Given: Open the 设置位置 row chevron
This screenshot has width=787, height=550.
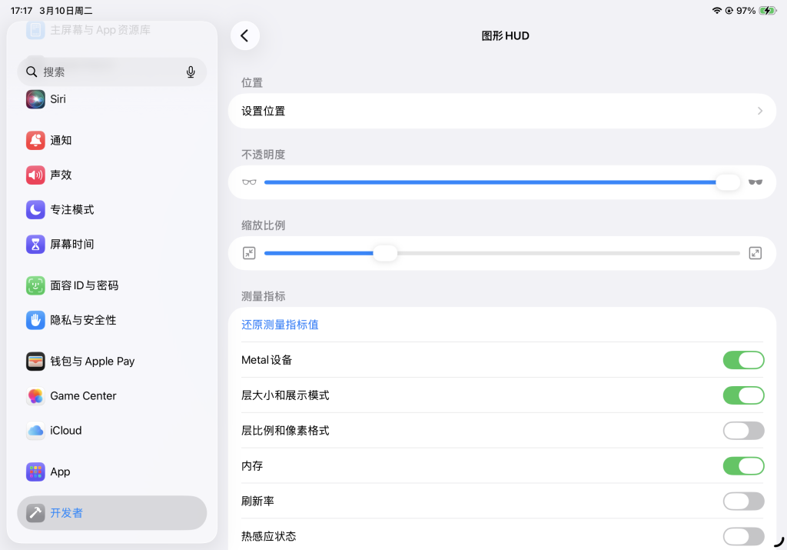Looking at the screenshot, I should pyautogui.click(x=760, y=111).
